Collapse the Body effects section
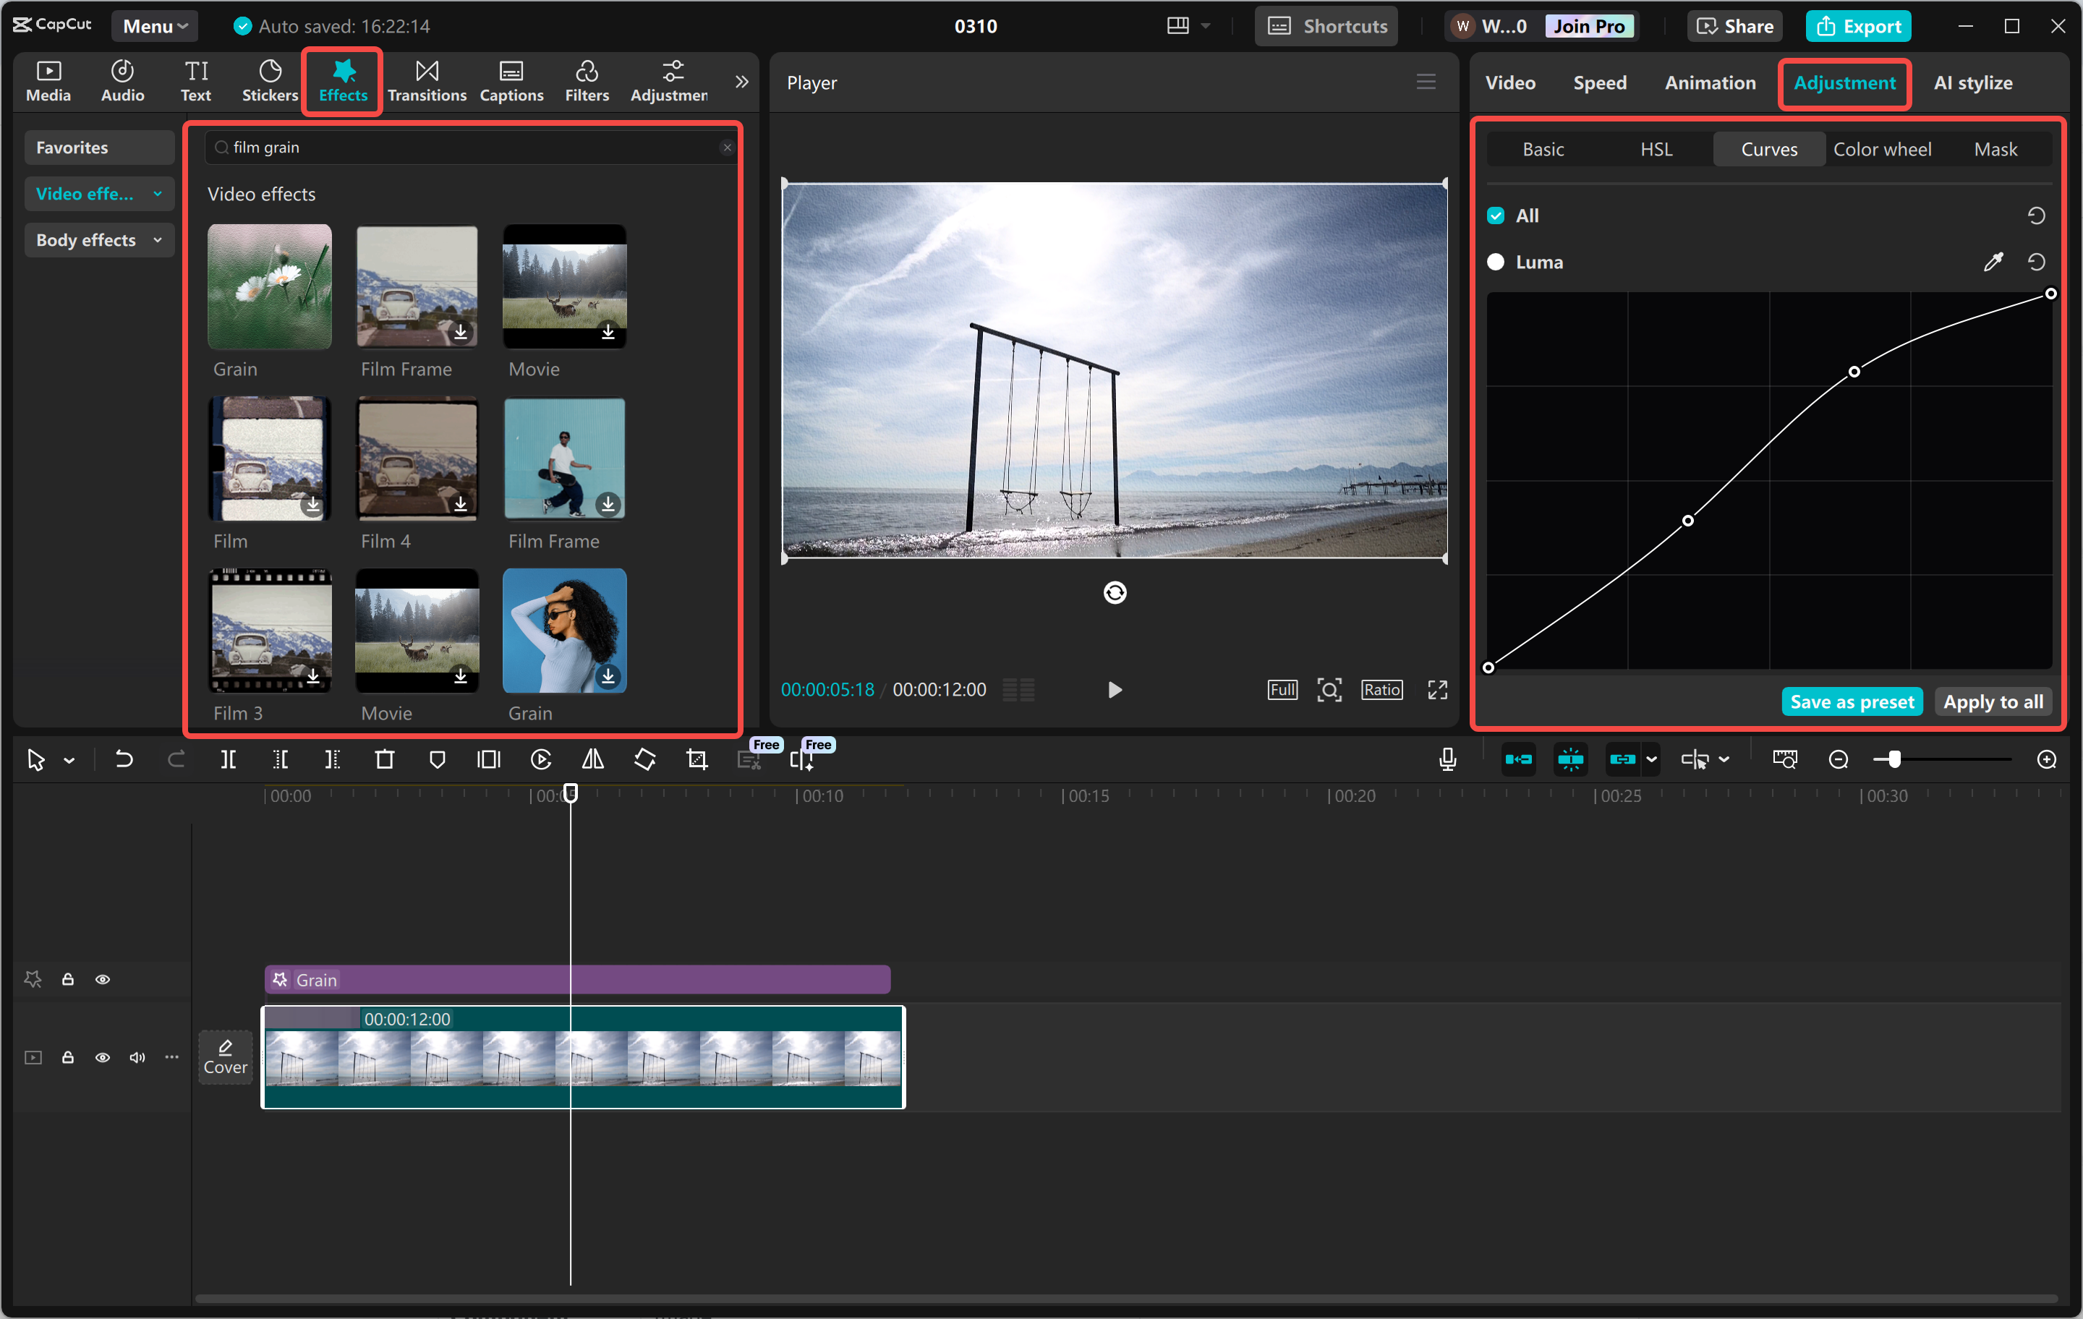Screen dimensions: 2083x1319 (156, 239)
